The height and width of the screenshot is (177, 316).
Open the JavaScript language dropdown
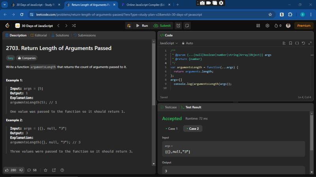pos(169,43)
